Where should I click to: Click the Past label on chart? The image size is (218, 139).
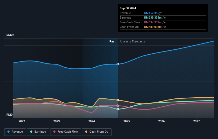point(112,42)
